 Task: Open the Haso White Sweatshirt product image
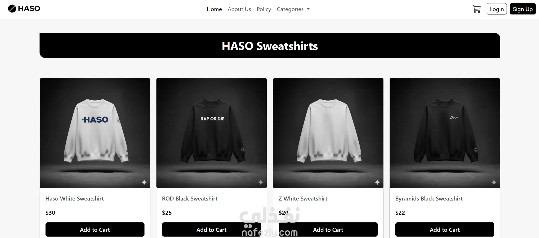(x=95, y=133)
